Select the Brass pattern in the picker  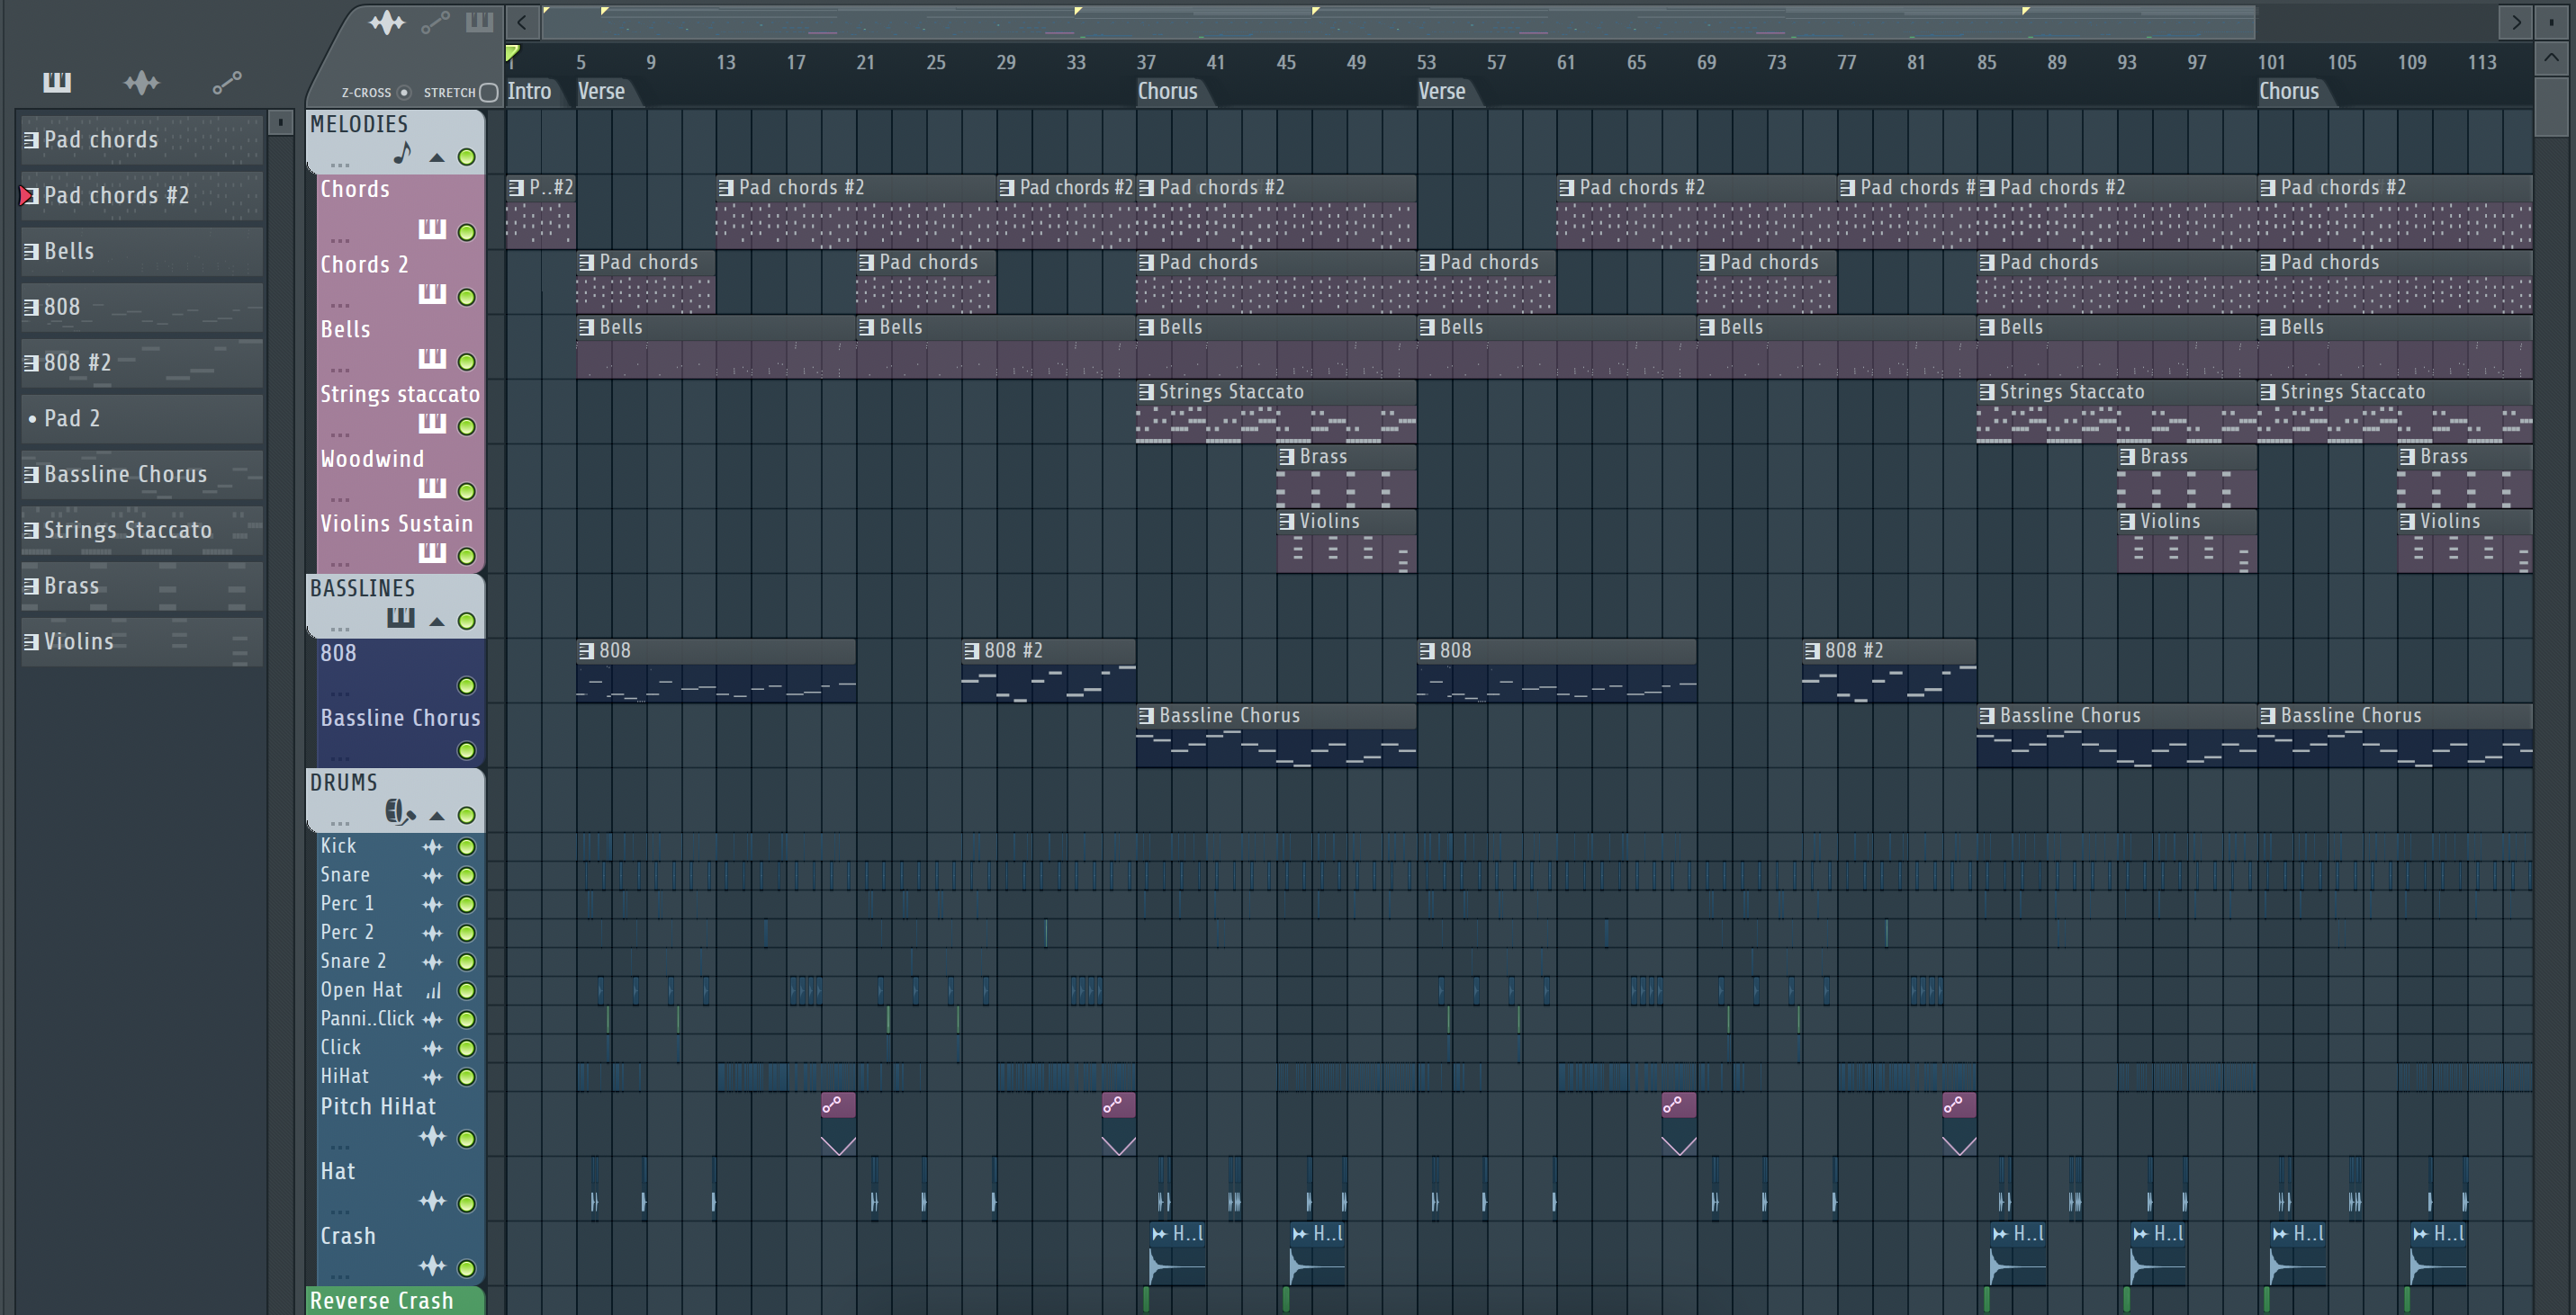[142, 586]
